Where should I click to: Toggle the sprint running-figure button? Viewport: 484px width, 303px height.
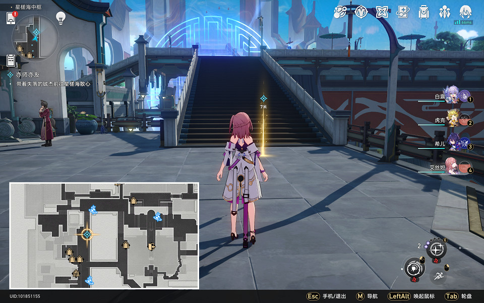pos(438,276)
